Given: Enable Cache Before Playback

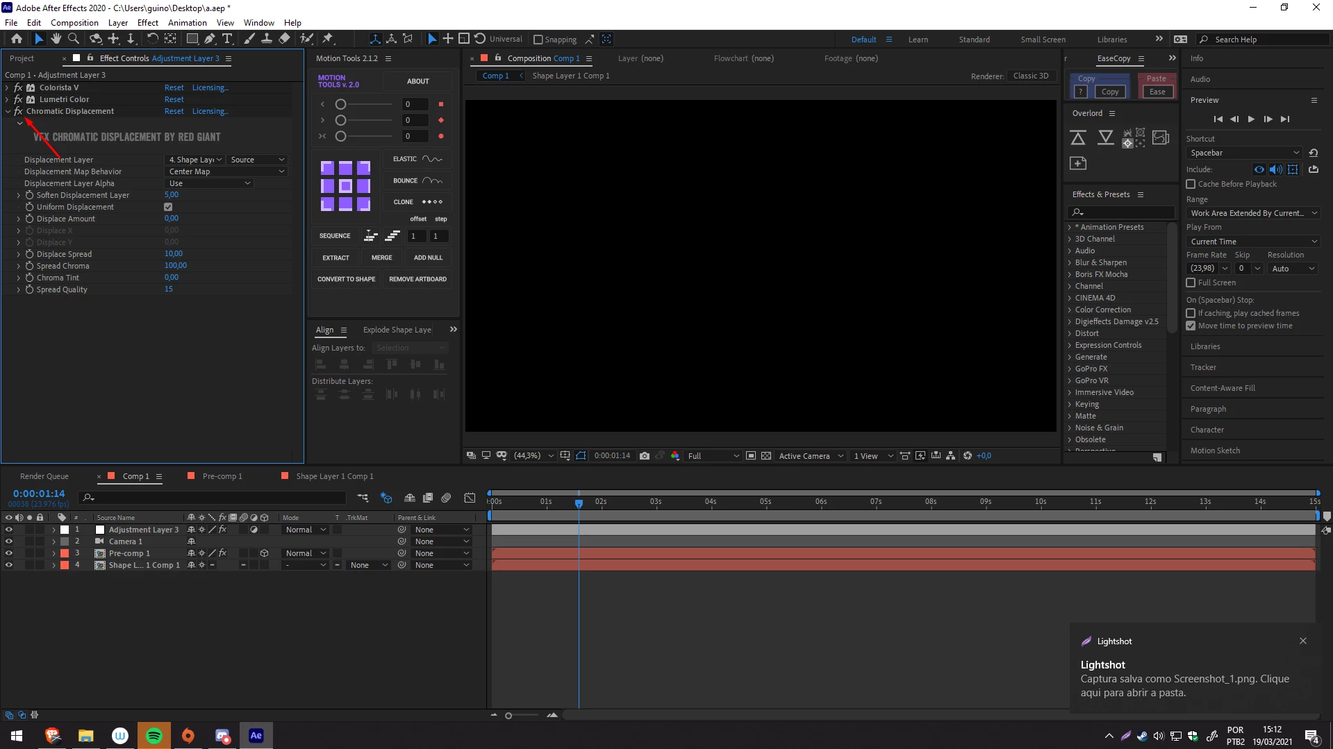Looking at the screenshot, I should (x=1191, y=184).
